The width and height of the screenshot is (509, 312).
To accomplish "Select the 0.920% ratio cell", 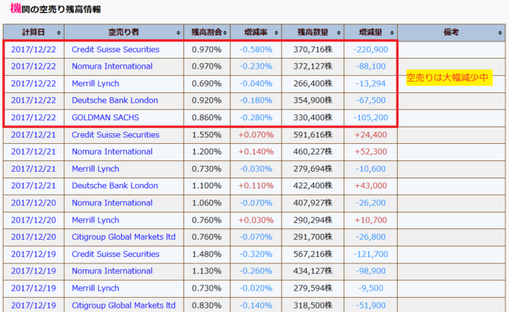I will (x=206, y=100).
